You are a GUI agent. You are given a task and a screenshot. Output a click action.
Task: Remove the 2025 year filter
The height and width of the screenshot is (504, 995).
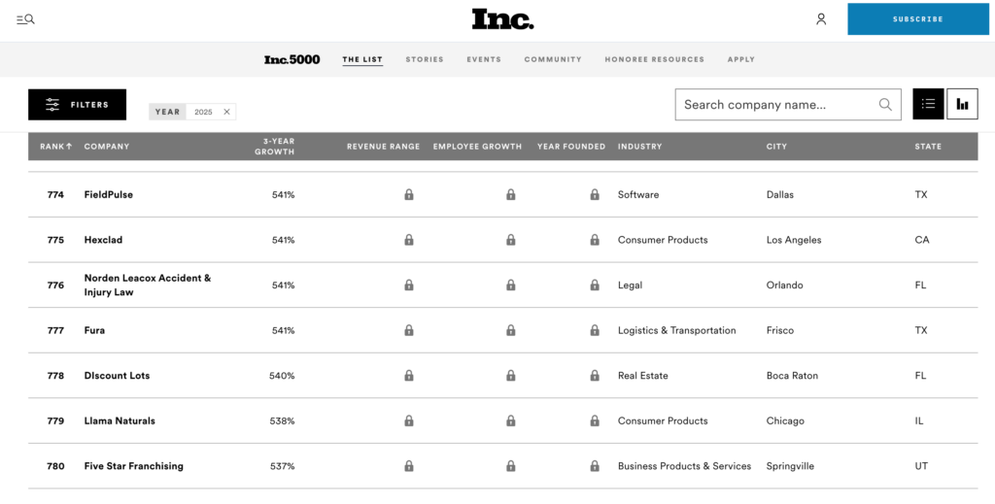(226, 112)
